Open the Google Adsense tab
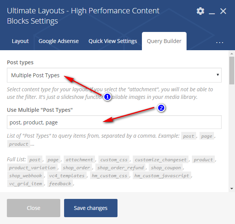This screenshot has height=224, width=235. point(58,41)
